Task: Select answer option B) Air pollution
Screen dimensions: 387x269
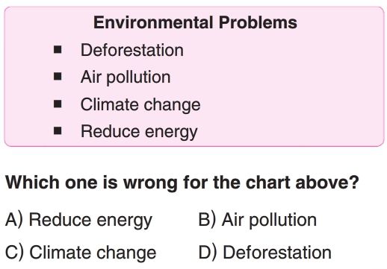Action: [258, 220]
